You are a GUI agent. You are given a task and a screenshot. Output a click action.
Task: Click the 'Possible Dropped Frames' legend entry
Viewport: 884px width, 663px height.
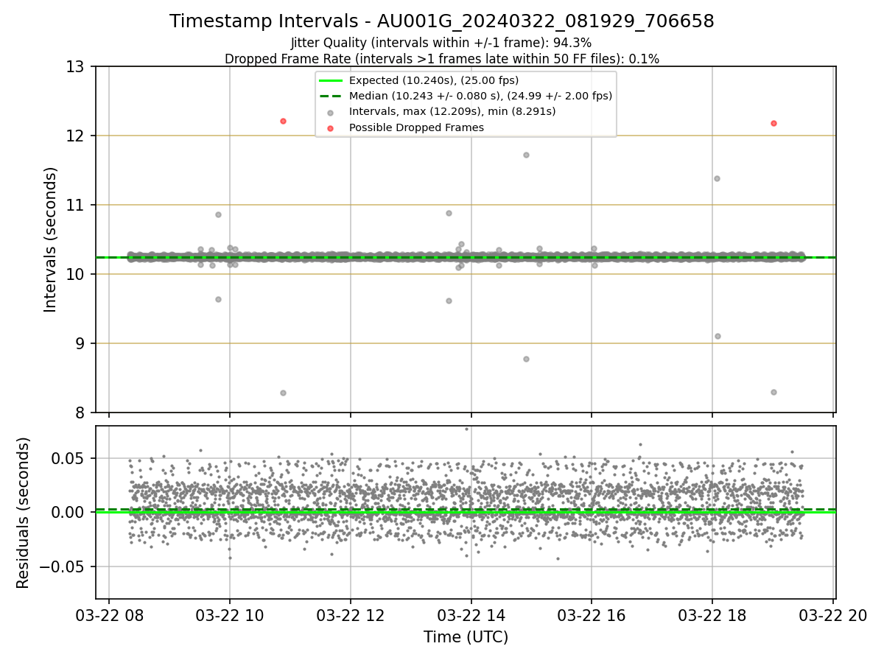[x=416, y=127]
